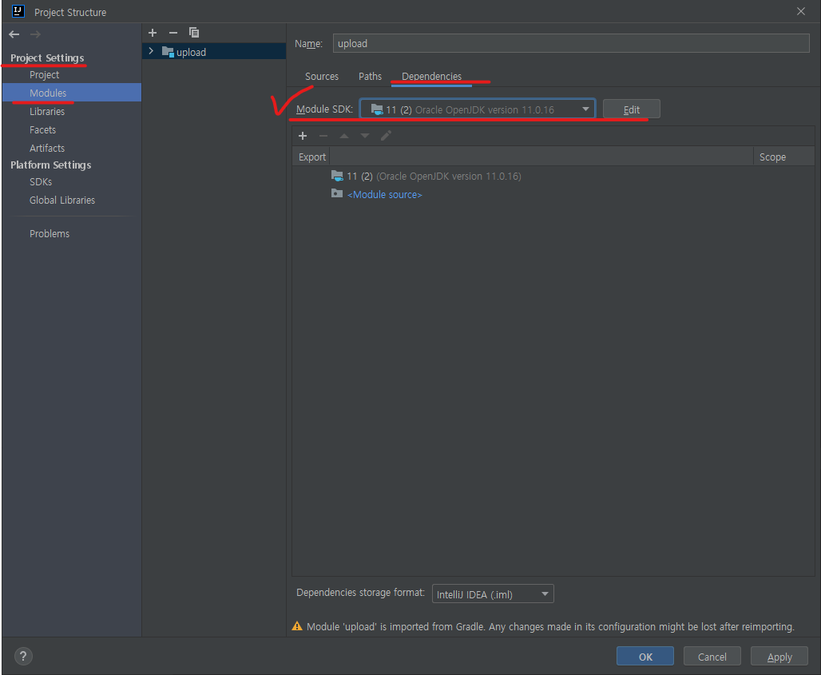
Task: Click the OK button
Action: click(645, 656)
